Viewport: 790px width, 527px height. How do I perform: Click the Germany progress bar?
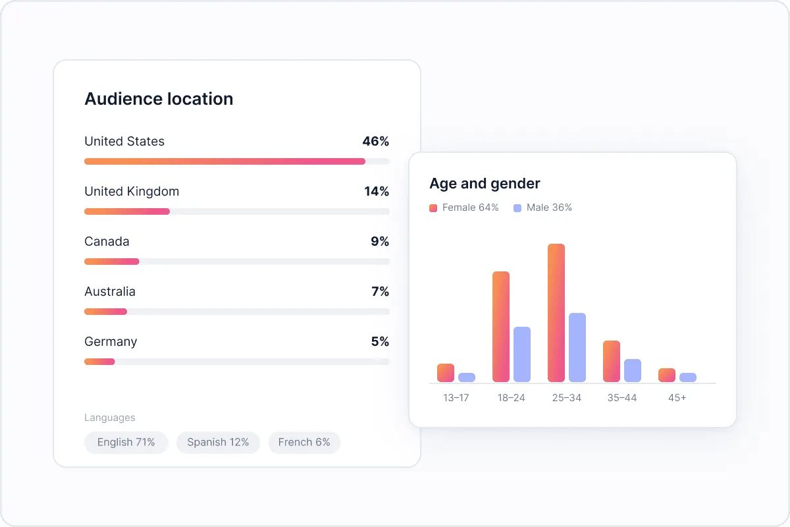click(x=237, y=362)
